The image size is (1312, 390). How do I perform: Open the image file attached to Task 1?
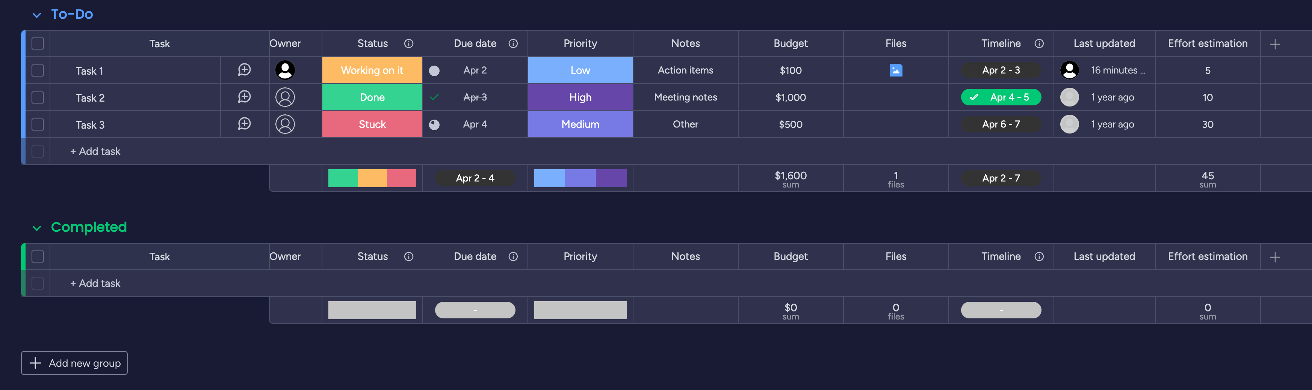tap(896, 70)
